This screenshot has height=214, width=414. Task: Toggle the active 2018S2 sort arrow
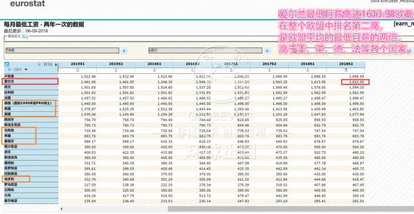click(346, 70)
